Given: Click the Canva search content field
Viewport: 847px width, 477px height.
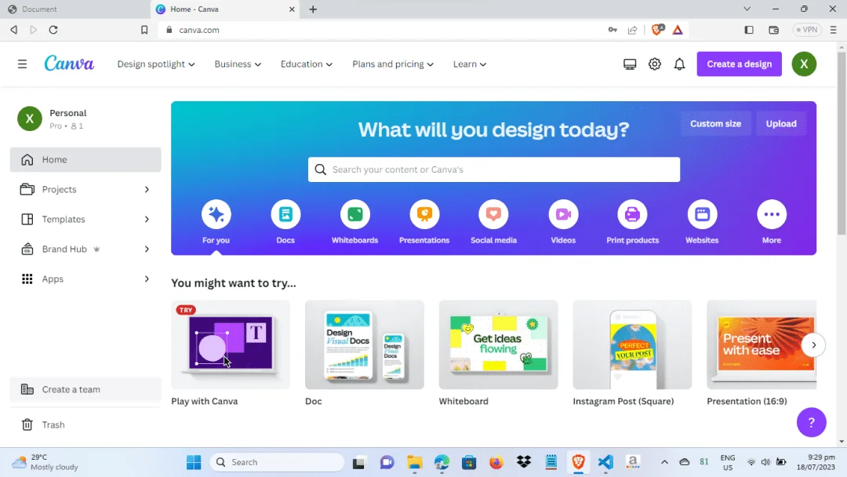Looking at the screenshot, I should (494, 169).
